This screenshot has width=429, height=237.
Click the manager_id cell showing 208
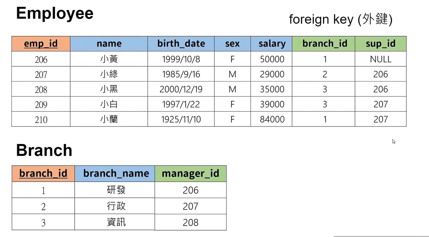tap(190, 222)
